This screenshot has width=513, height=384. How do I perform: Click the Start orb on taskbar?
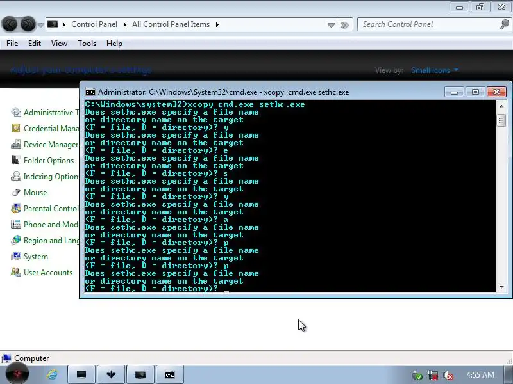coord(17,374)
